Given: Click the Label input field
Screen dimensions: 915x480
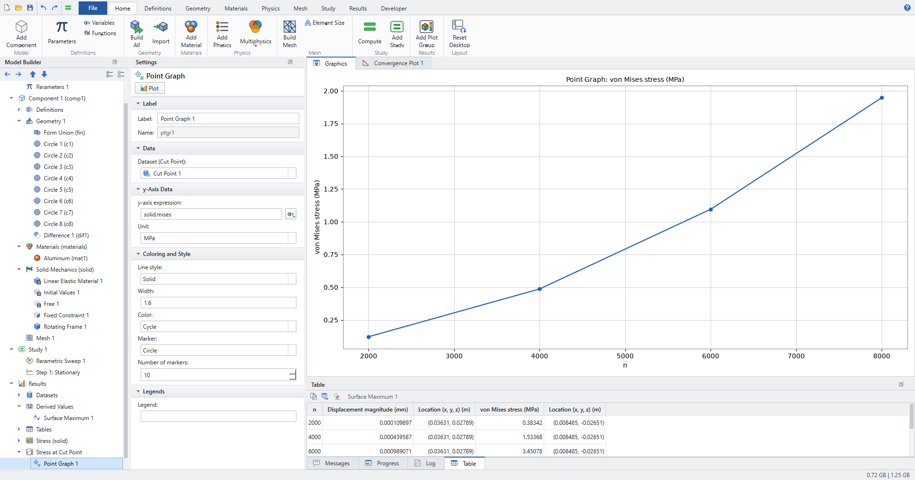Looking at the screenshot, I should point(228,119).
